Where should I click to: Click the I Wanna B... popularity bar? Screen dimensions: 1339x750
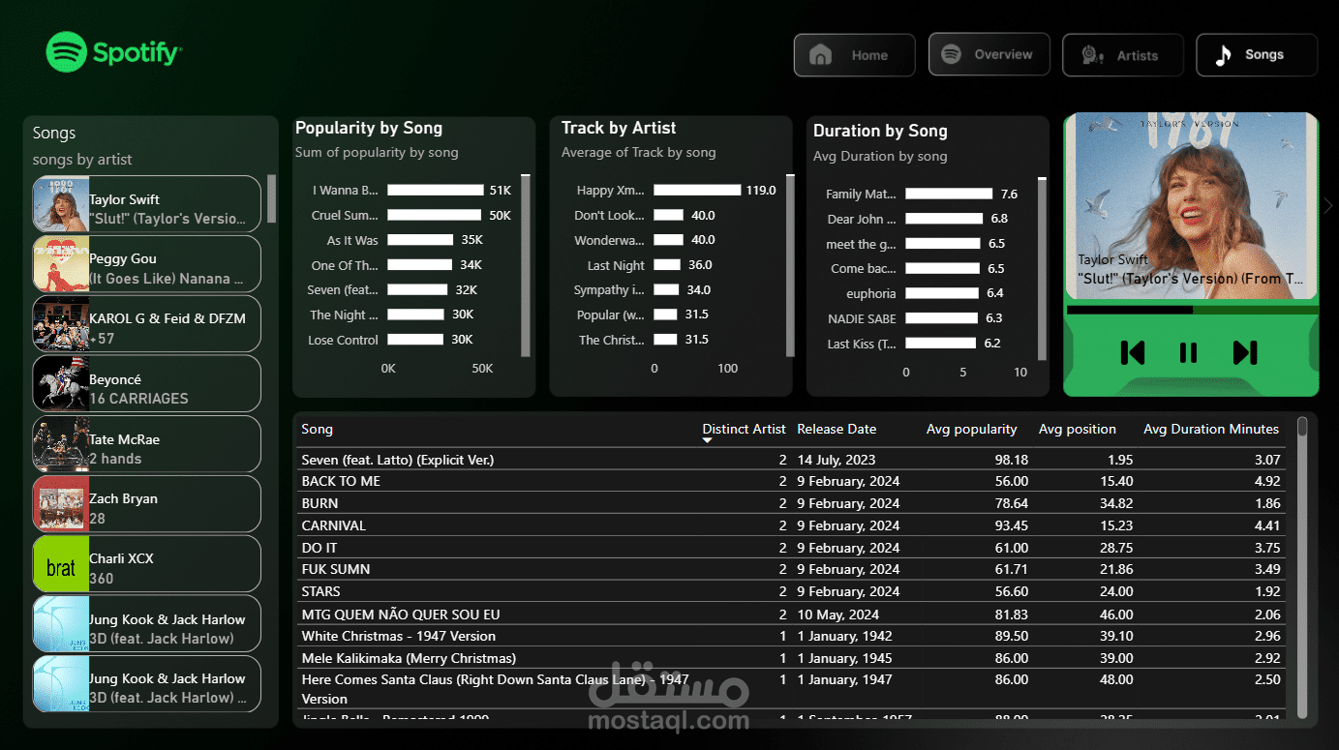435,190
